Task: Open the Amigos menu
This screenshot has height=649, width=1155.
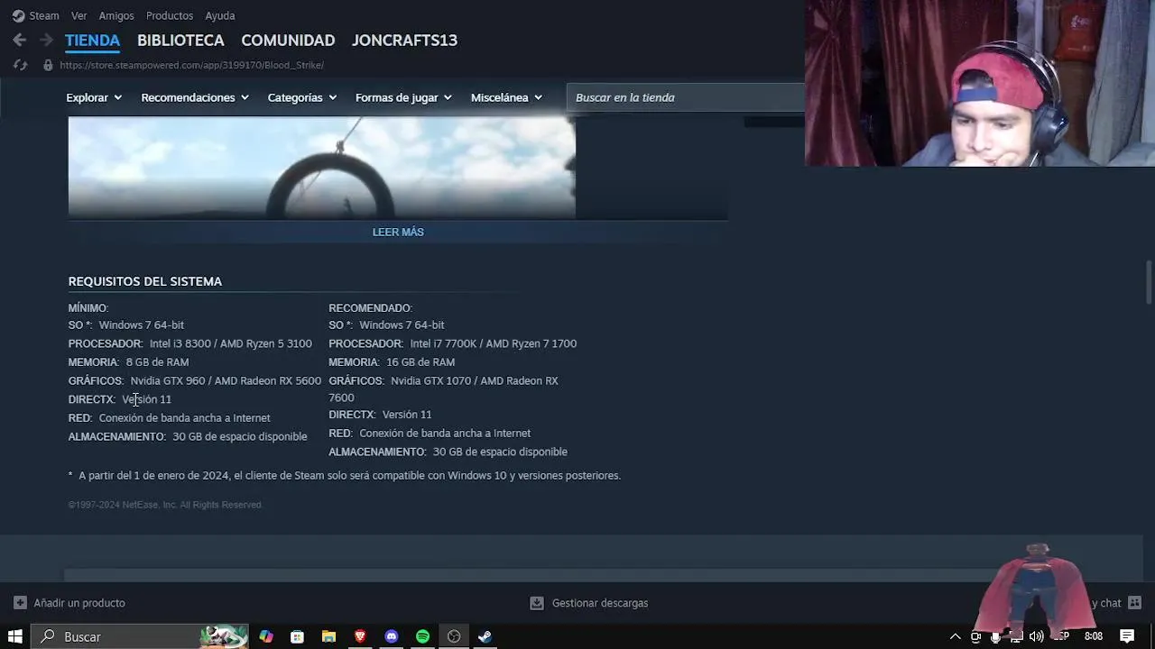Action: pyautogui.click(x=116, y=15)
